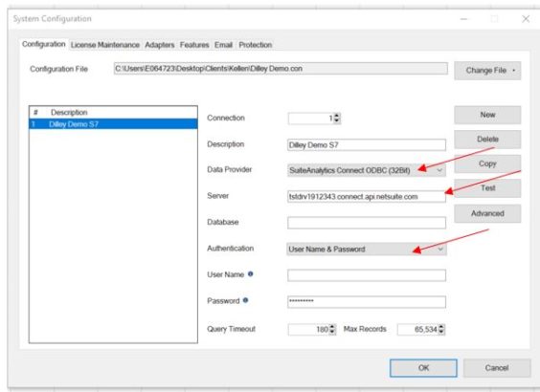This screenshot has height=392, width=540.
Task: Click the Configuration File path field
Action: tap(281, 69)
